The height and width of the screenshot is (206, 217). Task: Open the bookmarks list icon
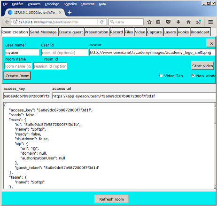158,22
